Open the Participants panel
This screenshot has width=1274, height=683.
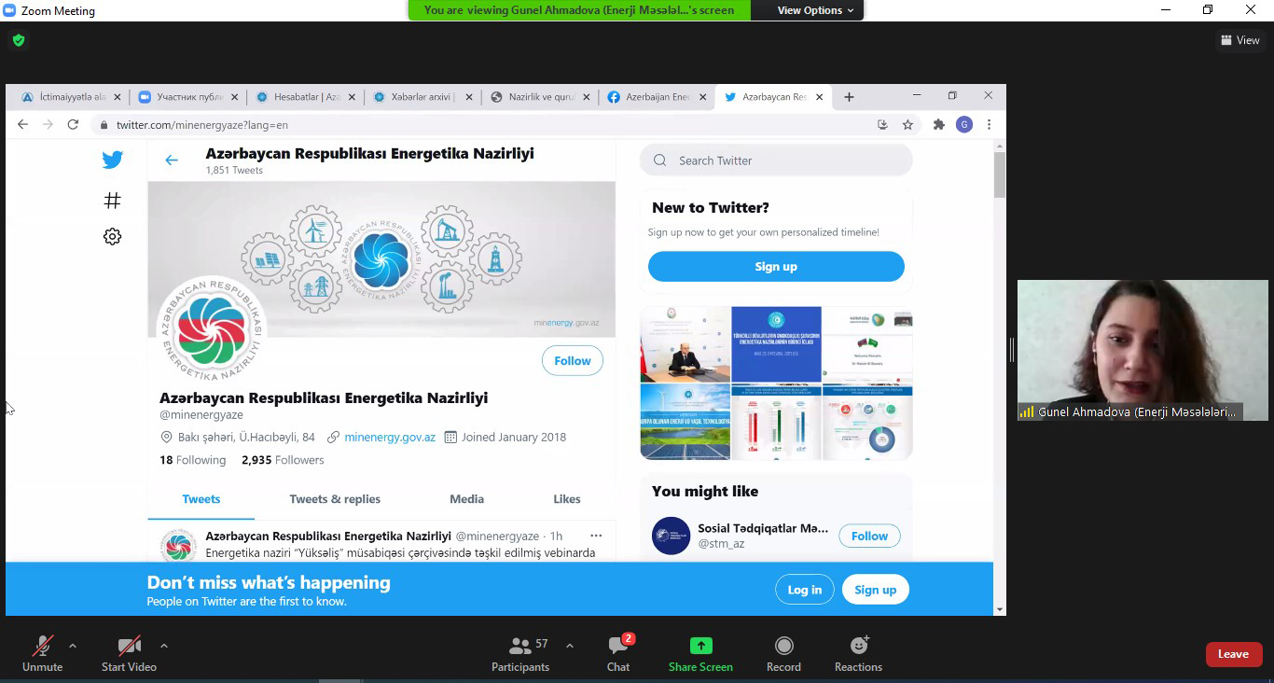pyautogui.click(x=520, y=654)
